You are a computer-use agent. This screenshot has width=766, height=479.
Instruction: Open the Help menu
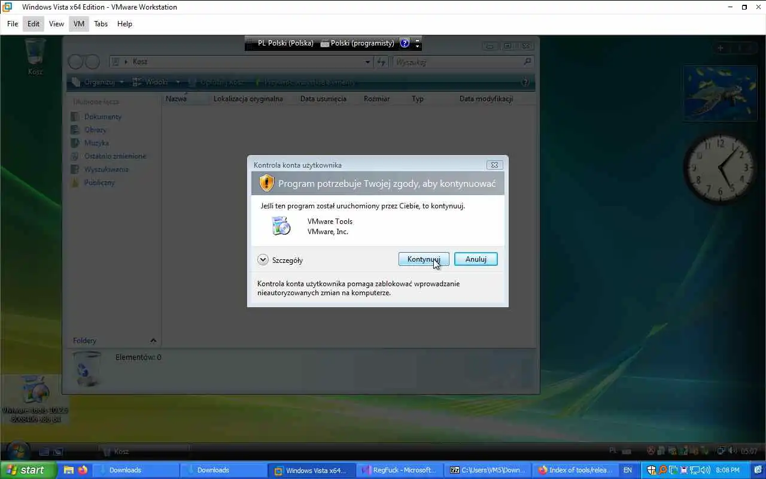pos(124,24)
